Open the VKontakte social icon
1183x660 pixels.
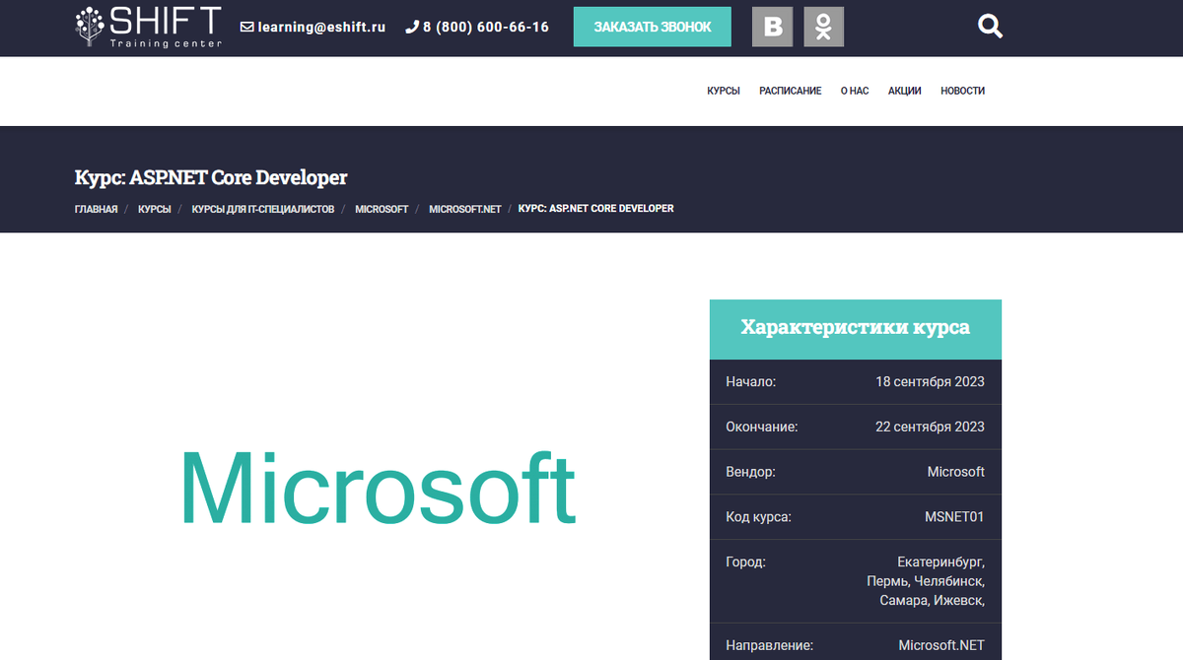click(x=772, y=28)
